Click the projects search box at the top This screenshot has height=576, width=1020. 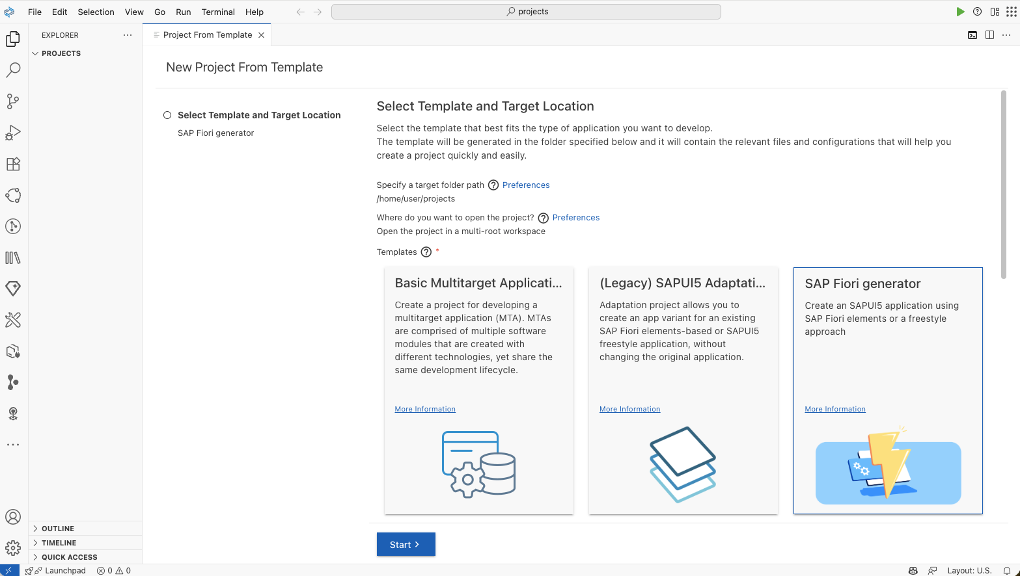pyautogui.click(x=526, y=11)
